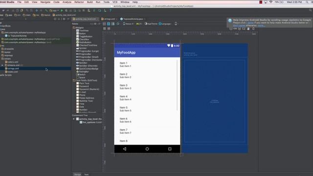Click the green Run app button
The width and height of the screenshot is (313, 176).
[62, 10]
